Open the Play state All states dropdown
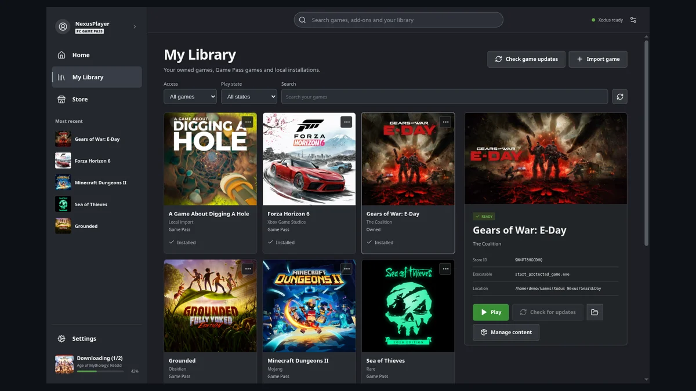The width and height of the screenshot is (696, 391). [249, 97]
